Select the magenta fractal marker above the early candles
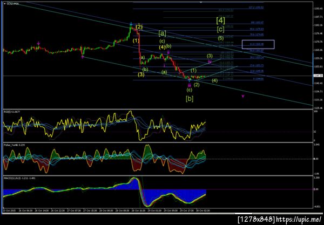This screenshot has height=225, width=324. tap(38, 43)
